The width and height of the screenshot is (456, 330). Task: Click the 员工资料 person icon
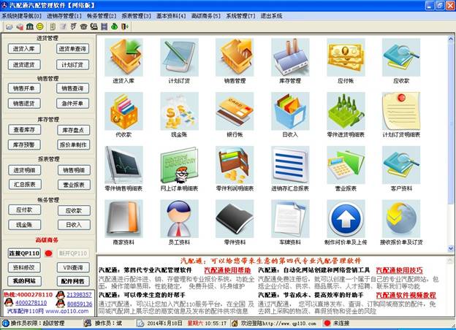pos(178,219)
